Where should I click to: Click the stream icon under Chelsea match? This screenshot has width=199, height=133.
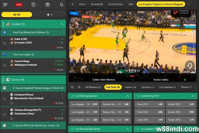point(12,119)
